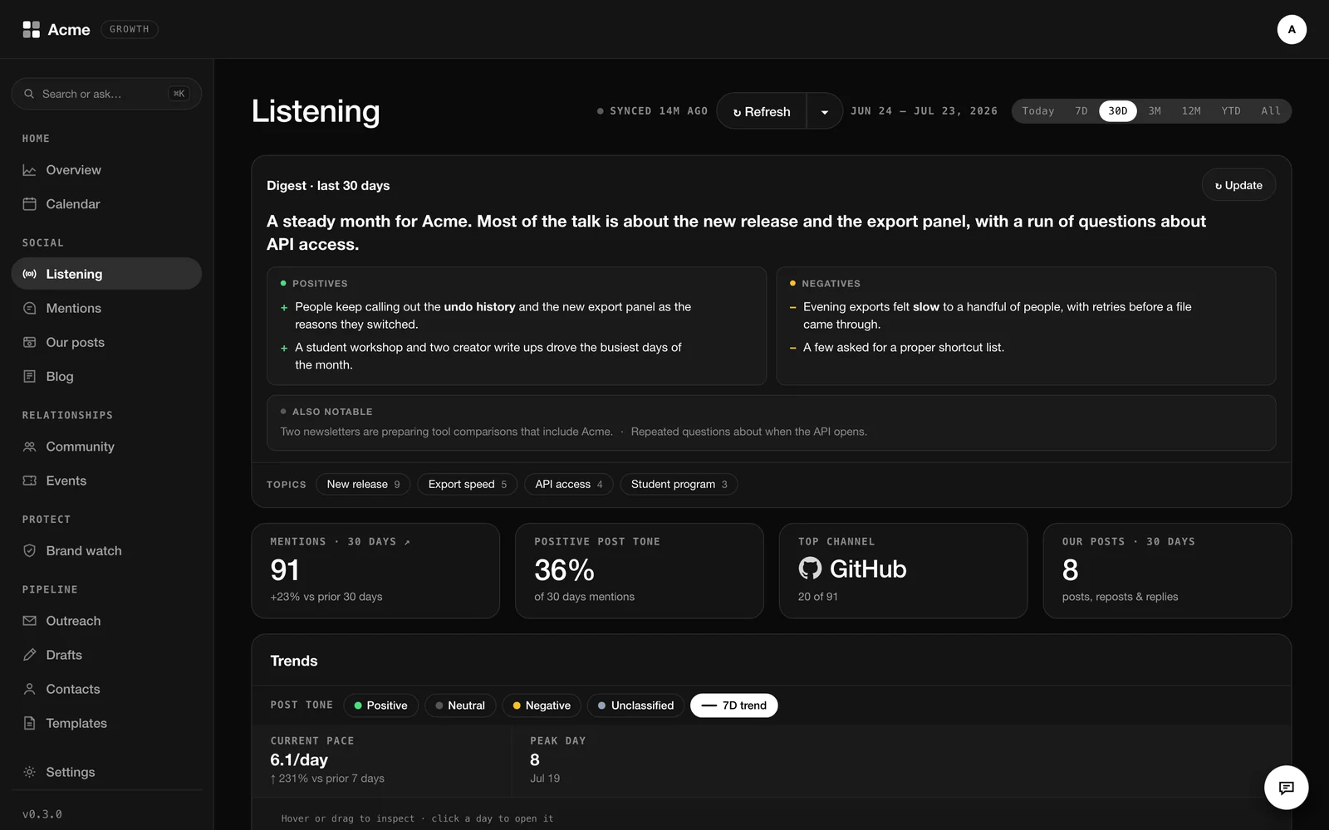Select the YTD range

click(x=1231, y=111)
